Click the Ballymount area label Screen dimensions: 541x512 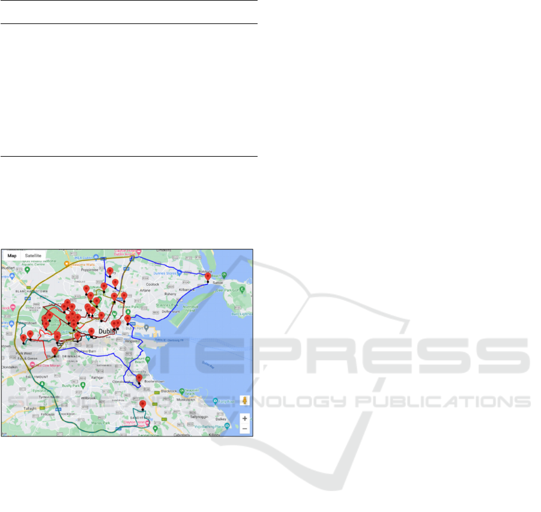[x=37, y=377]
